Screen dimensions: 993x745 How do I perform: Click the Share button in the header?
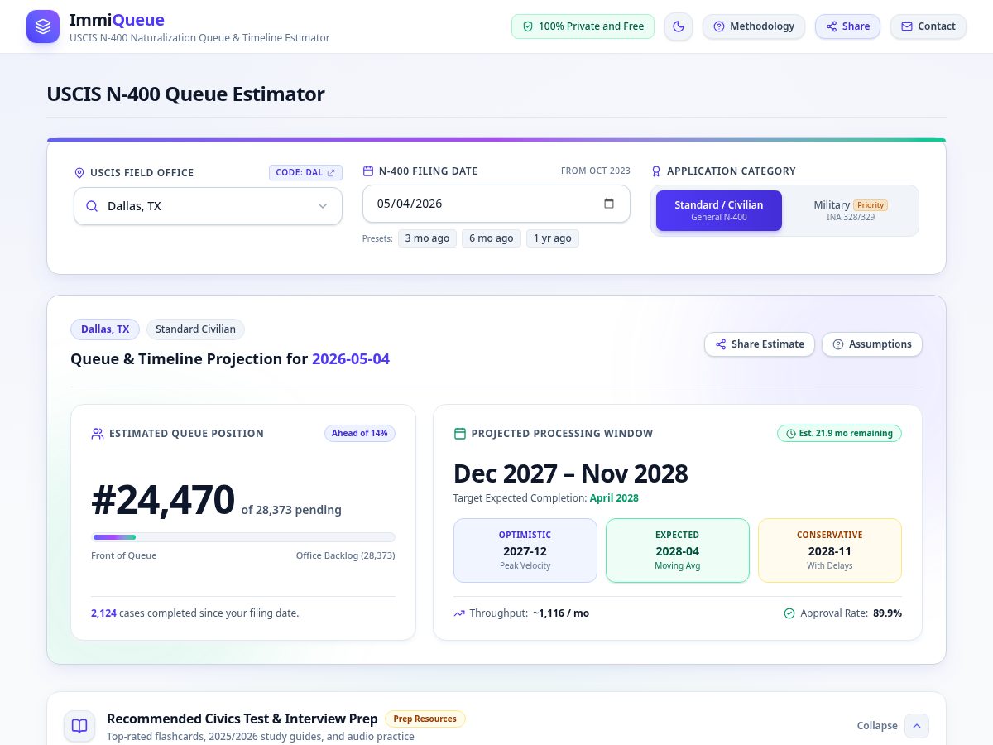[x=847, y=26]
